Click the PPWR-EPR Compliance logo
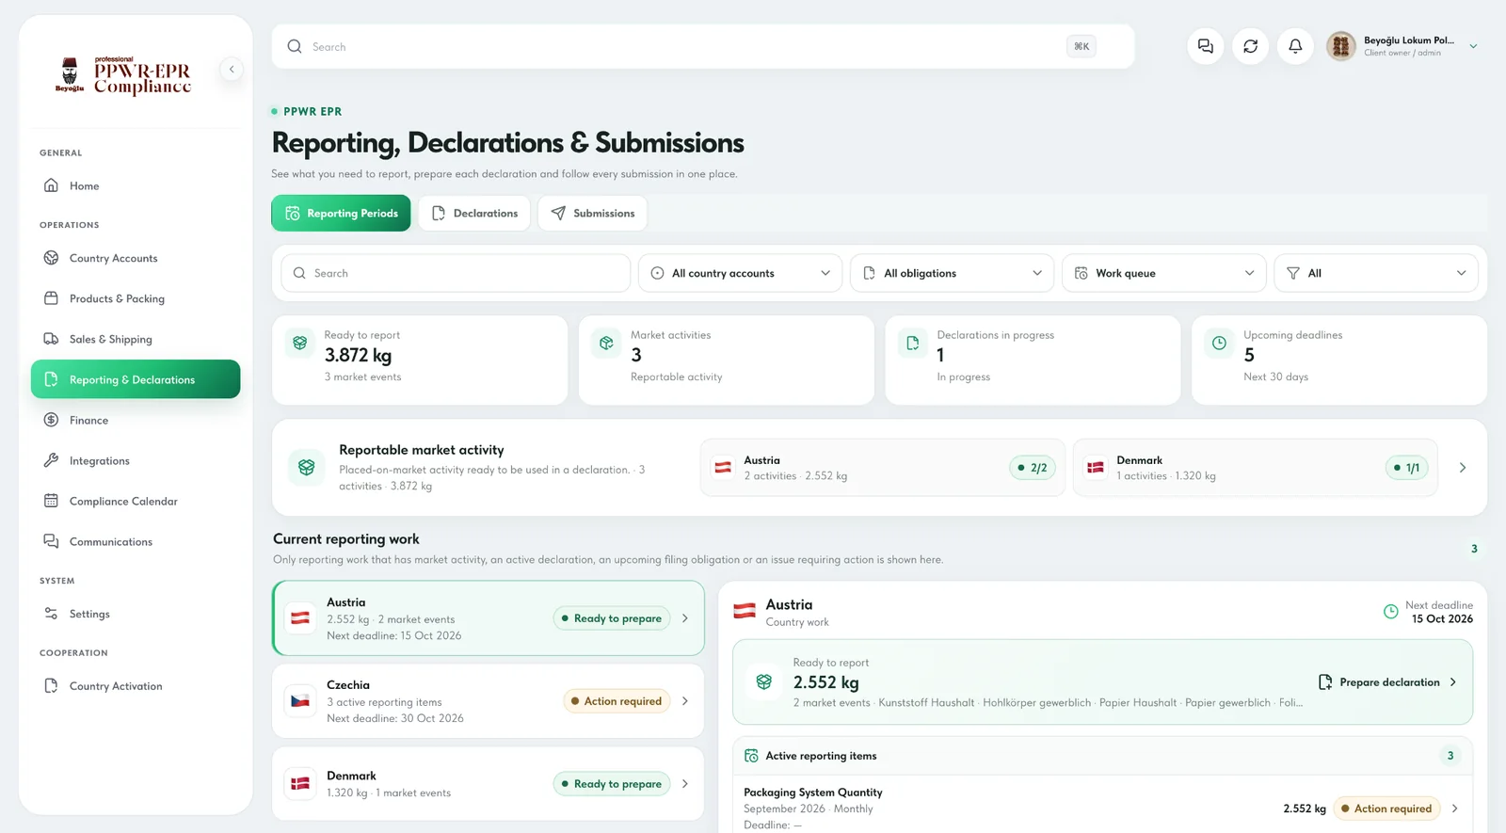Viewport: 1506px width, 833px height. [123, 74]
